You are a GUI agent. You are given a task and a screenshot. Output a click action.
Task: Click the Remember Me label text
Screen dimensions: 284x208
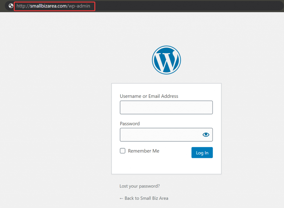(144, 151)
